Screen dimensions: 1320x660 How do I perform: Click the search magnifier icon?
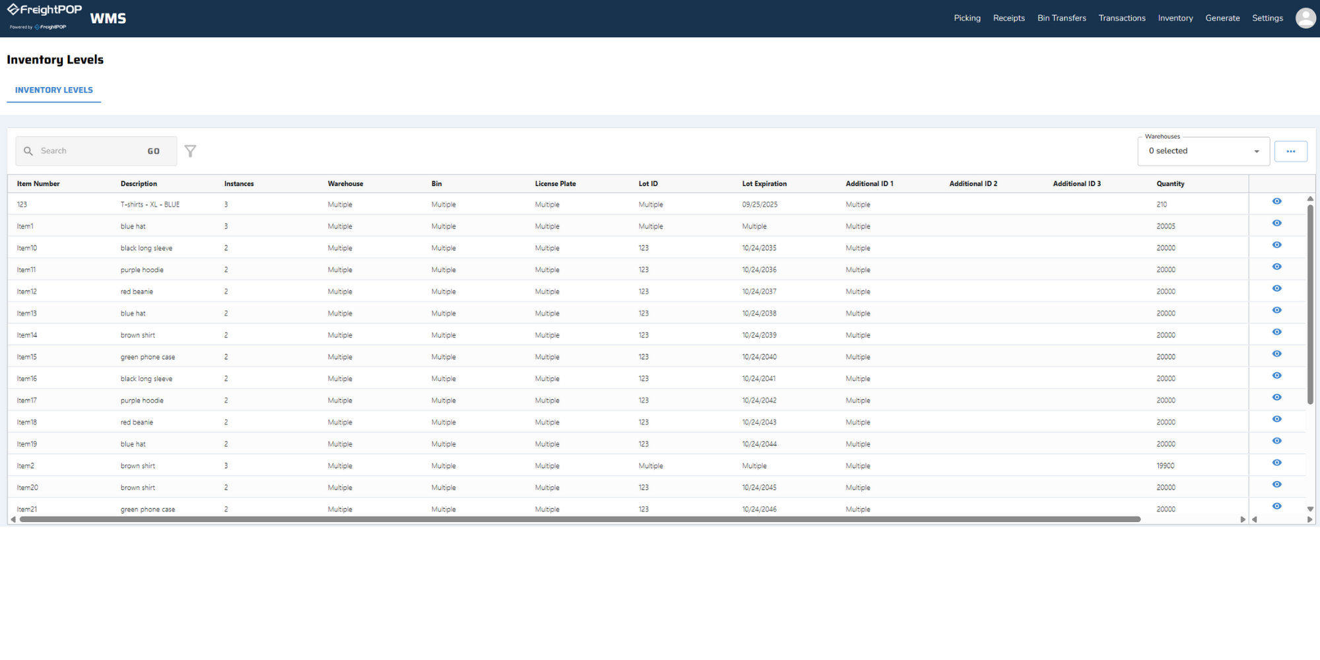tap(28, 151)
